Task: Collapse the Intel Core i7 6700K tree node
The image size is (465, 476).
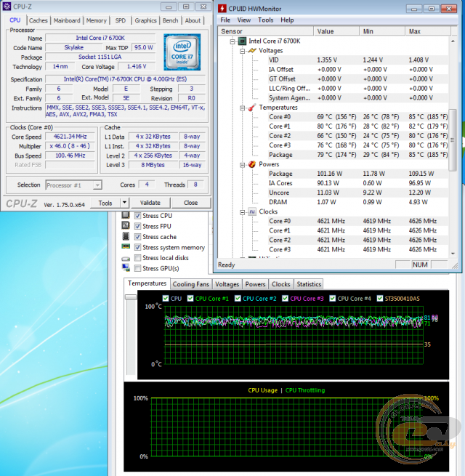Action: tap(232, 41)
